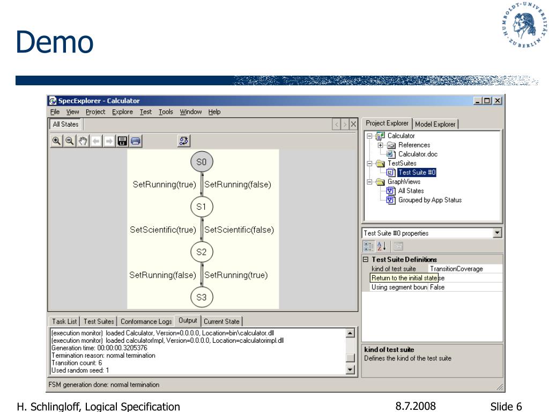549x412 pixels.
Task: Select the Return to the initial state property
Action: 404,278
